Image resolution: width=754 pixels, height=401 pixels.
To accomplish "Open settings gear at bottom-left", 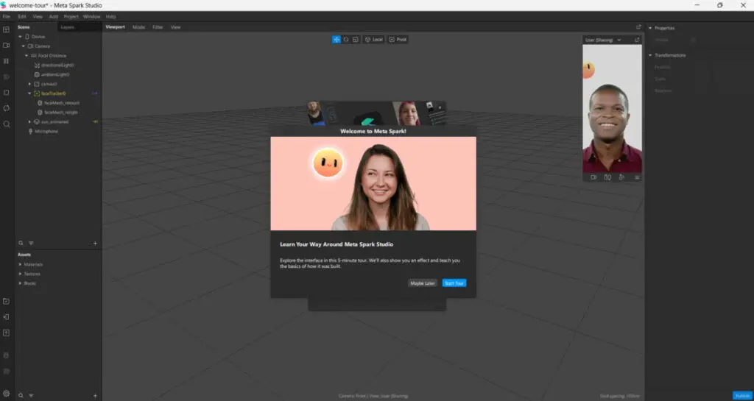I will coord(6,394).
